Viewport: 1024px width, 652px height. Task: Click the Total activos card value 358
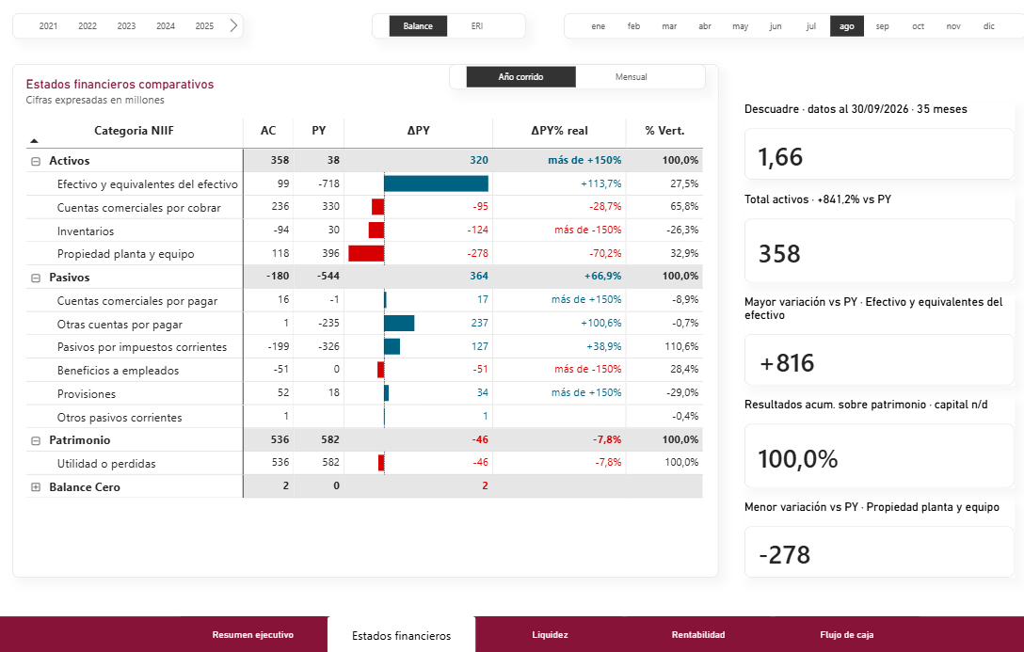[x=779, y=253]
